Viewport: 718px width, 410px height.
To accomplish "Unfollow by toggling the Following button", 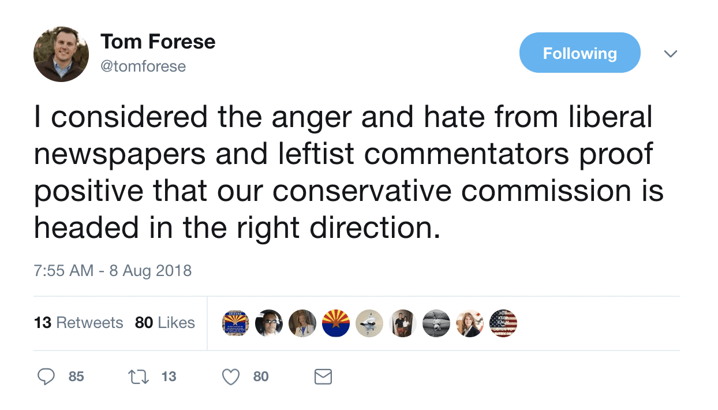I will pyautogui.click(x=579, y=52).
